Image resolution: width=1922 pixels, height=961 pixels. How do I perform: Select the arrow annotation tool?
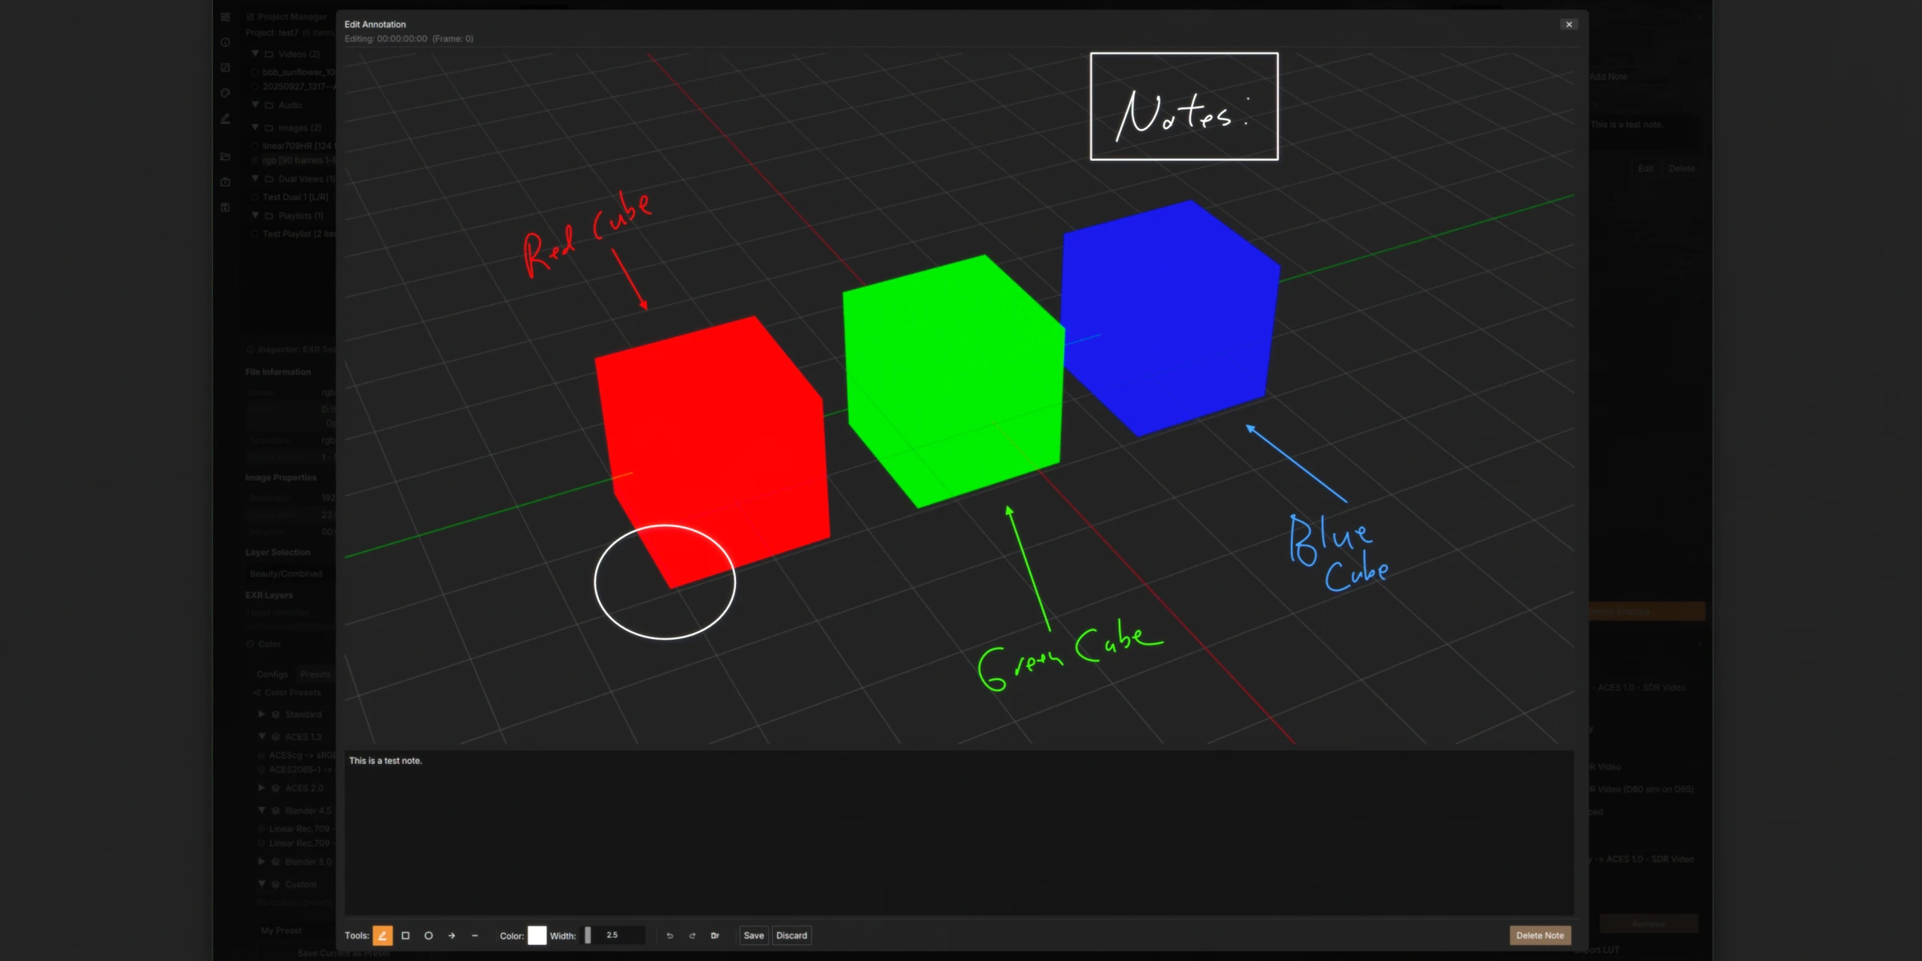[x=452, y=935]
